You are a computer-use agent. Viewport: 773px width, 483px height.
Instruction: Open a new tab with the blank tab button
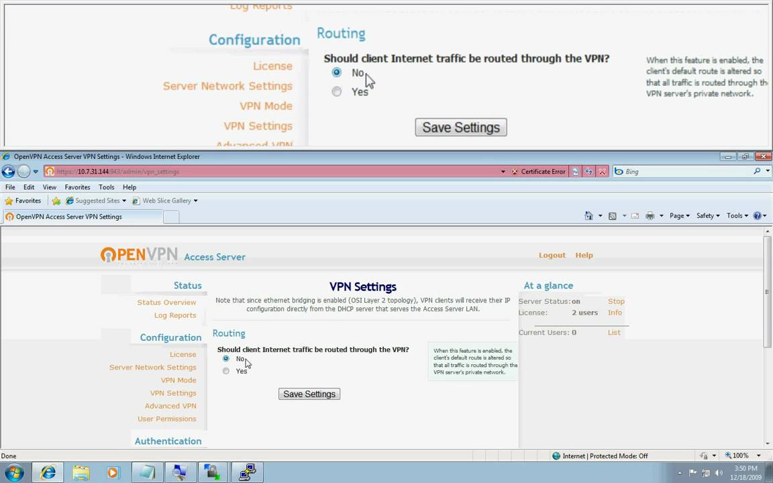pyautogui.click(x=171, y=217)
